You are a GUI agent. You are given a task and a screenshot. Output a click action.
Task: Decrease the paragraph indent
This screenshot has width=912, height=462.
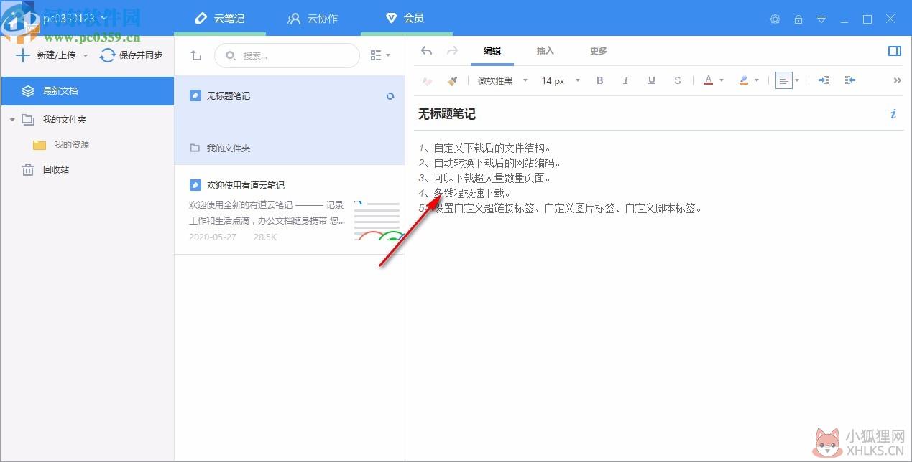click(850, 81)
